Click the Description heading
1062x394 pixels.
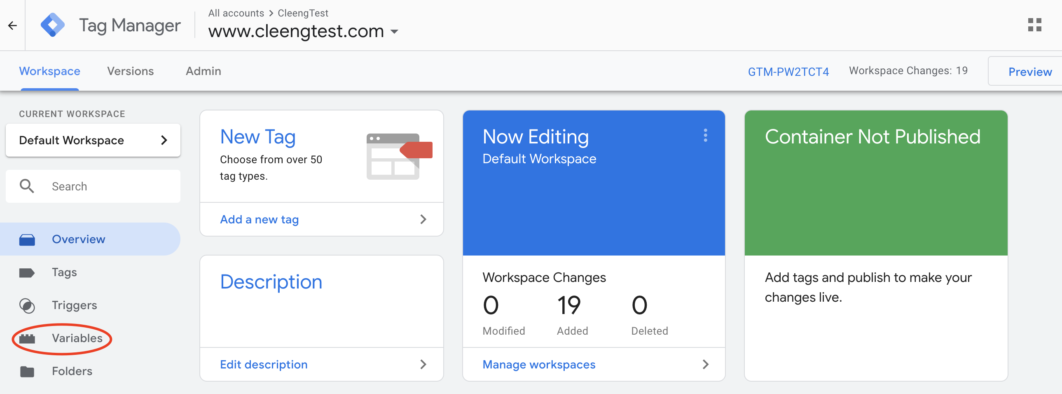271,282
